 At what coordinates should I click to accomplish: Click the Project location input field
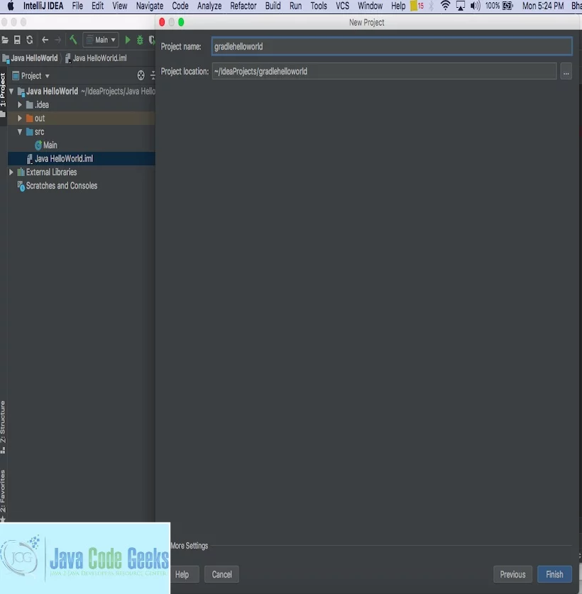click(384, 71)
